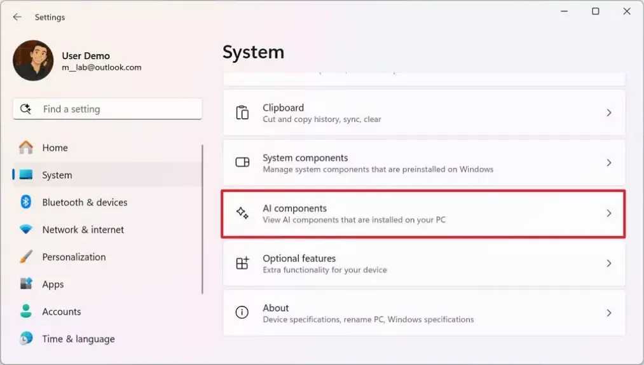Click the System components icon
Image resolution: width=644 pixels, height=365 pixels.
point(242,162)
